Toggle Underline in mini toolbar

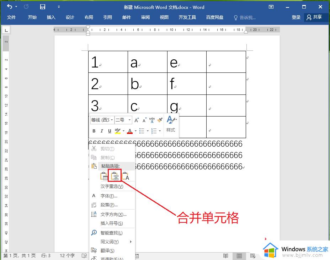click(x=110, y=131)
